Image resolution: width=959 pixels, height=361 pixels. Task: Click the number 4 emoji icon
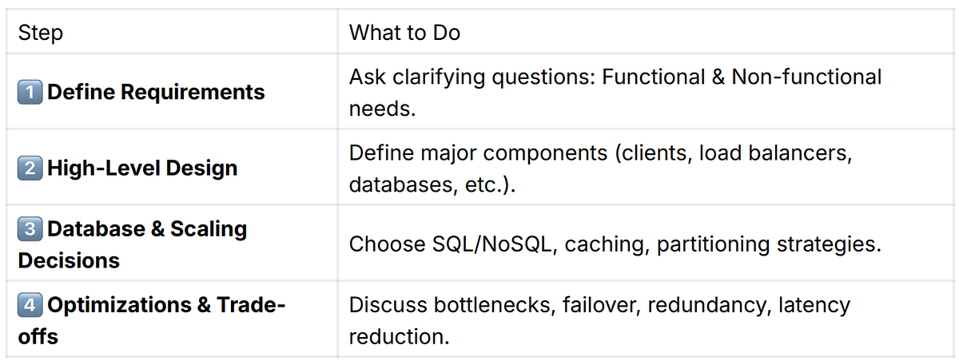coord(30,304)
